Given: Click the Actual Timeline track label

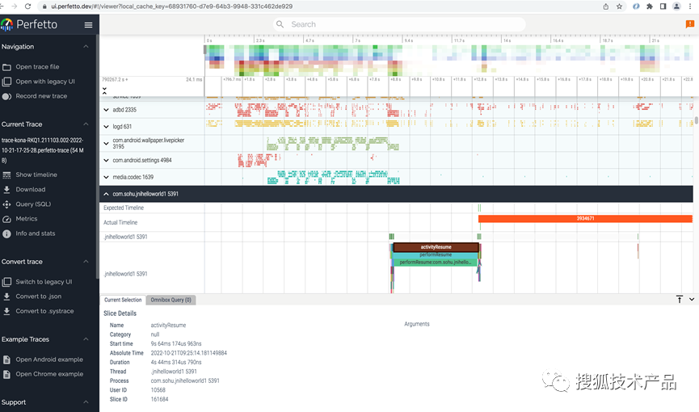Looking at the screenshot, I should pos(120,222).
